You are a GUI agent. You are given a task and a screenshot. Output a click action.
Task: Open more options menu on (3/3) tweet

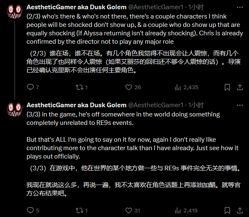point(240,105)
